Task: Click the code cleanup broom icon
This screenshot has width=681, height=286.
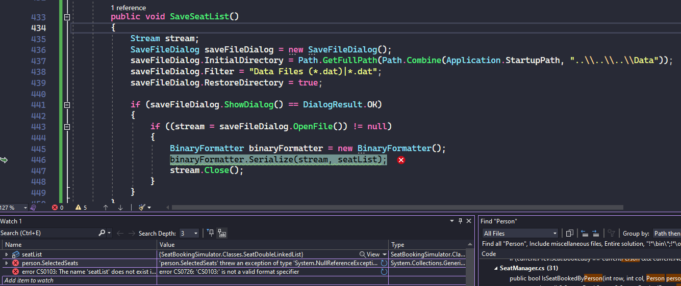Action: pyautogui.click(x=142, y=208)
